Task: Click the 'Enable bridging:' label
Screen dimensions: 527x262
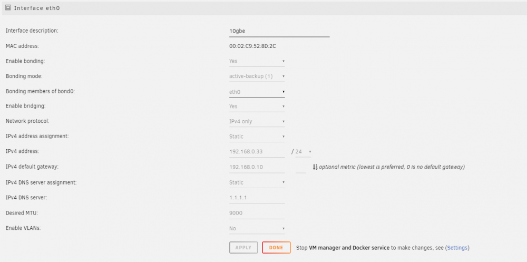Action: [25, 106]
